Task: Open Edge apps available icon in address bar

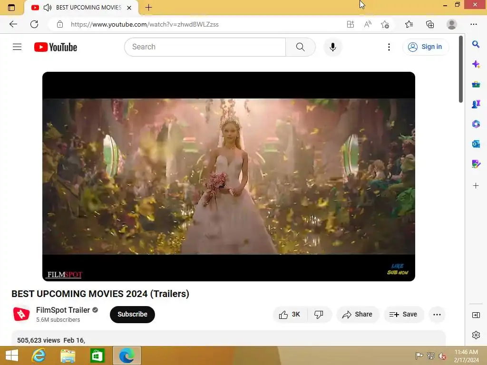Action: 351,24
